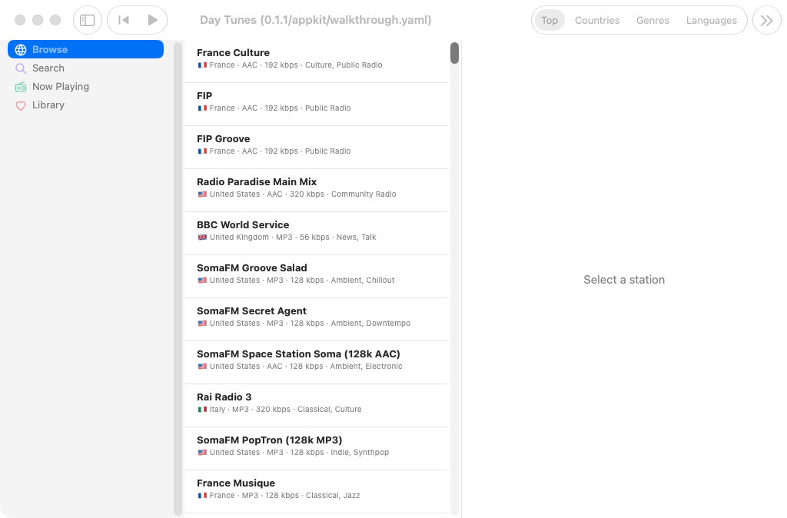The width and height of the screenshot is (787, 518).
Task: Open the Library section
Action: tap(85, 105)
